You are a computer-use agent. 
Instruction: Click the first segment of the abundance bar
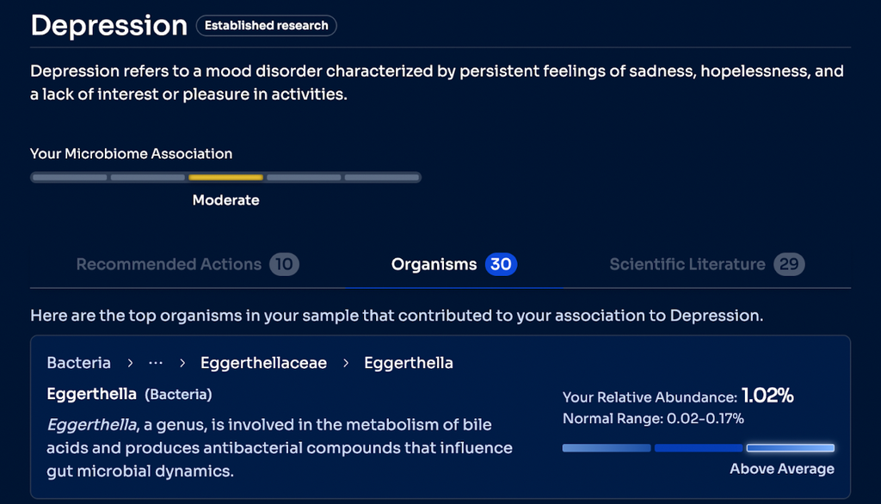click(607, 448)
